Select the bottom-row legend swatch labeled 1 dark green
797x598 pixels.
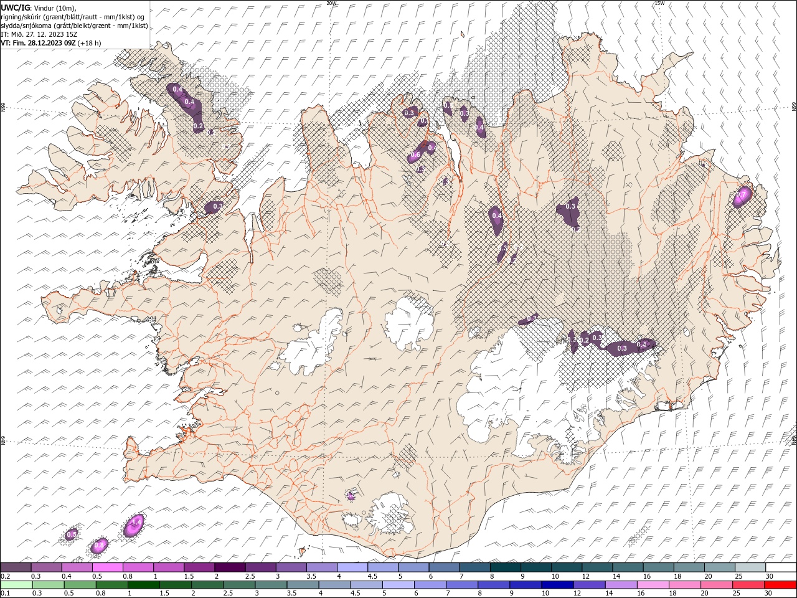click(143, 585)
